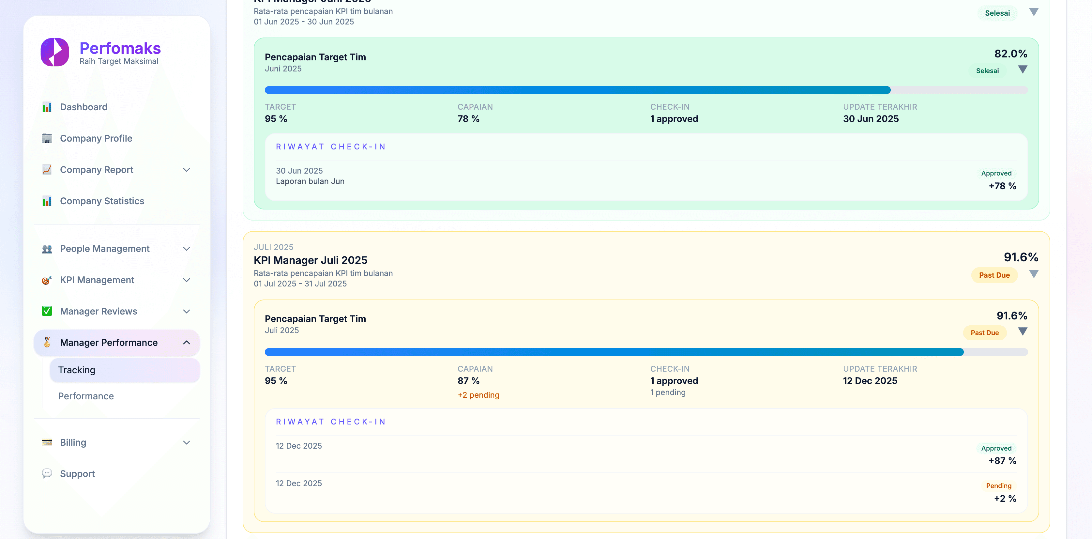Expand the Billing menu chevron
The width and height of the screenshot is (1092, 539).
[x=187, y=442]
